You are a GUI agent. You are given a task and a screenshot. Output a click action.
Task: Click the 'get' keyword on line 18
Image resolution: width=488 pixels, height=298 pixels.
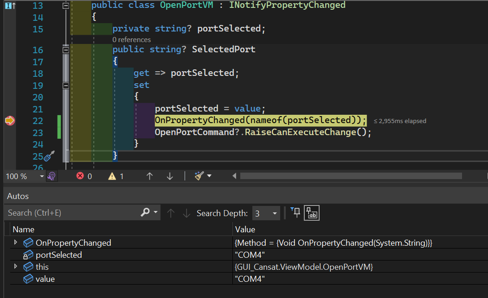click(x=141, y=73)
